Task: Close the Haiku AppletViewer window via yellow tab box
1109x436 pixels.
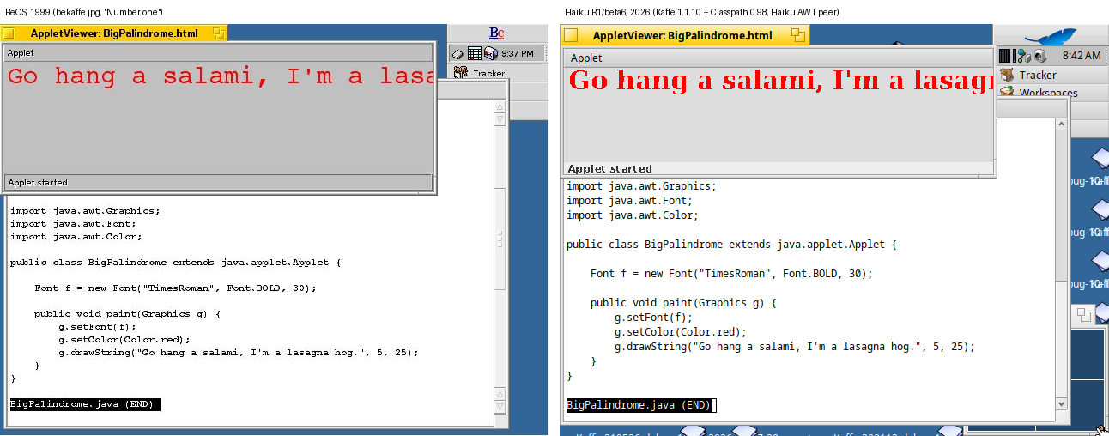Action: [571, 35]
